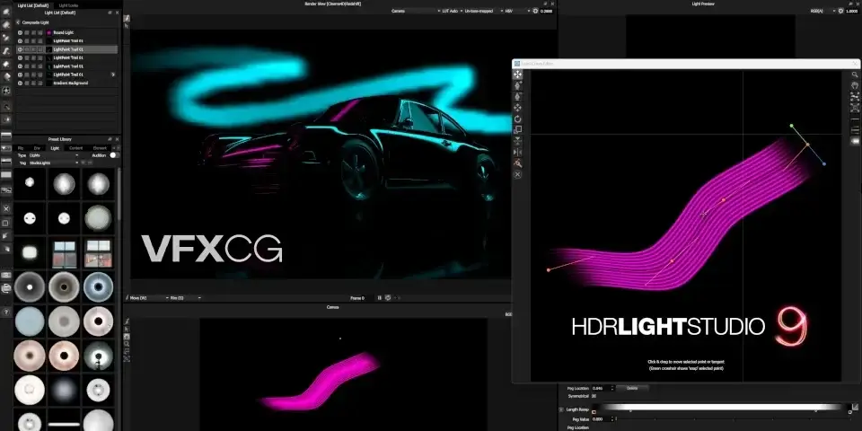Click the LightPaint curve light icon in left toolbar
Image resolution: width=862 pixels, height=431 pixels.
click(x=6, y=51)
